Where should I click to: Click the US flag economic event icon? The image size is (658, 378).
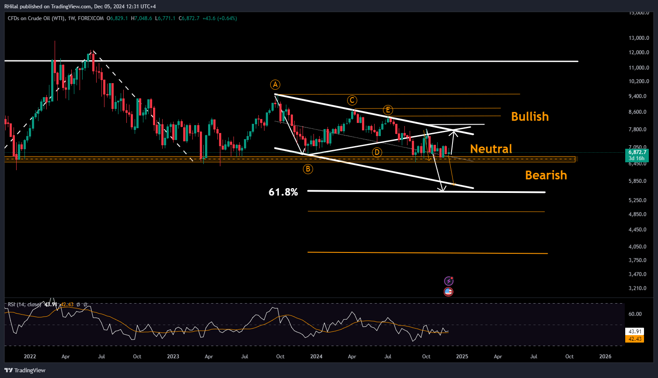(x=449, y=292)
